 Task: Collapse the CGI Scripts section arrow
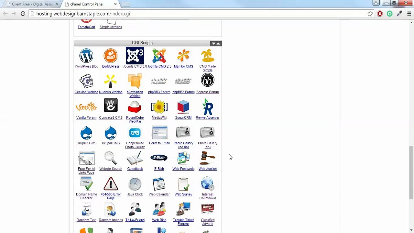[x=219, y=43]
